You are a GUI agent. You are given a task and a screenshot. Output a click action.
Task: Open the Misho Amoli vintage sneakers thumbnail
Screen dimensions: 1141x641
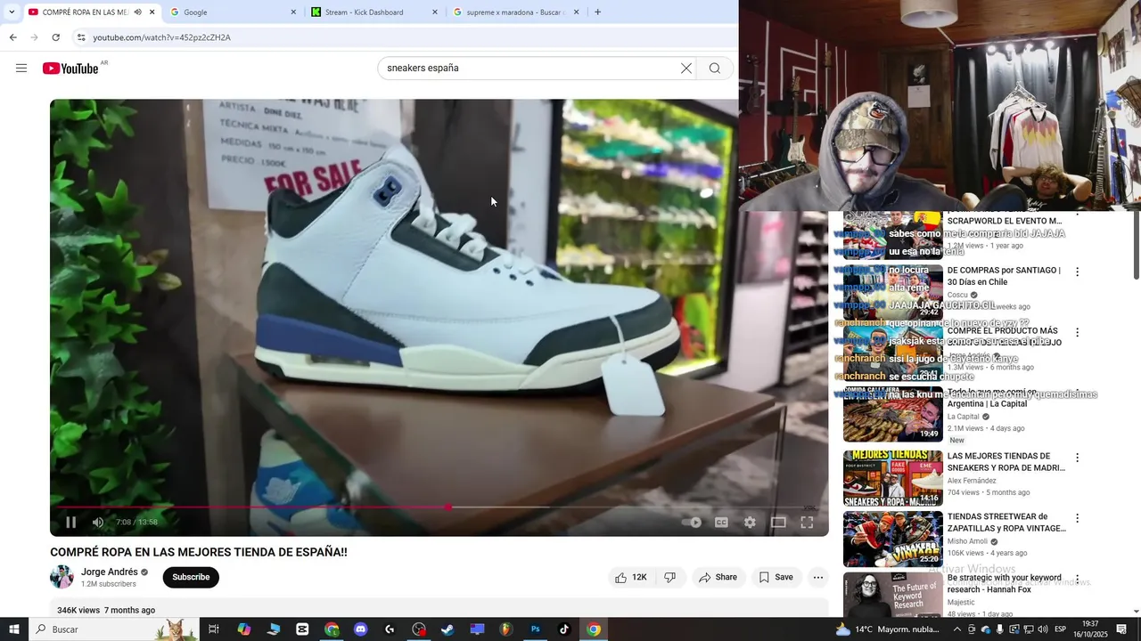pyautogui.click(x=892, y=539)
